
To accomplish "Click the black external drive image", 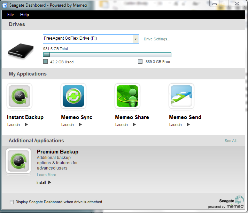I will point(21,51).
